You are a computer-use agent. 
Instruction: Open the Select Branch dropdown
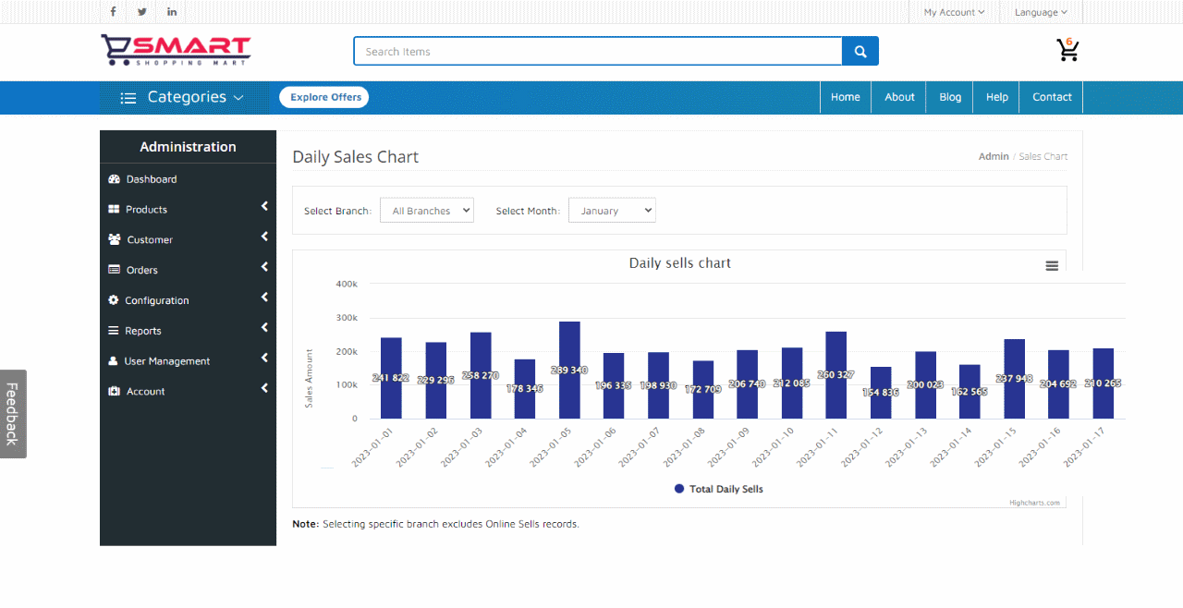pos(426,210)
